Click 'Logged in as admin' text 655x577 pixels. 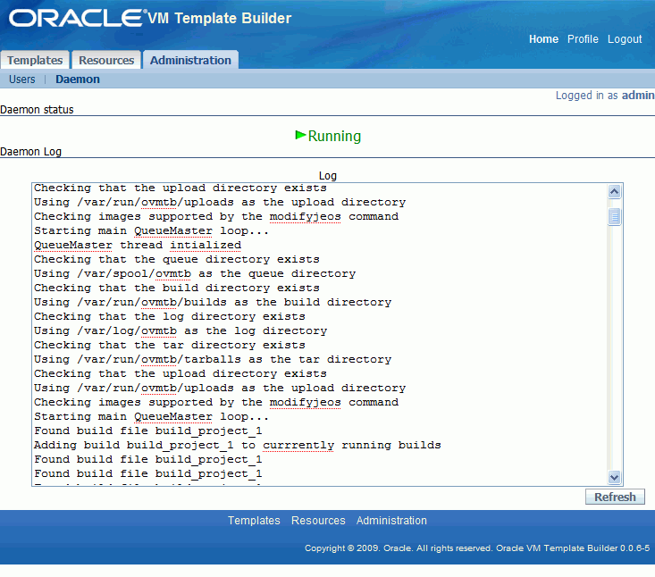(x=605, y=96)
